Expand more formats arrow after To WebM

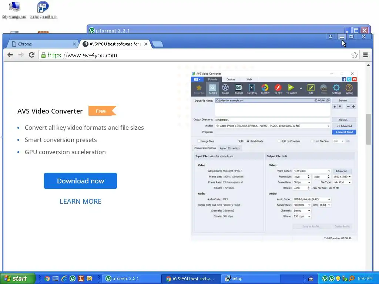point(301,88)
